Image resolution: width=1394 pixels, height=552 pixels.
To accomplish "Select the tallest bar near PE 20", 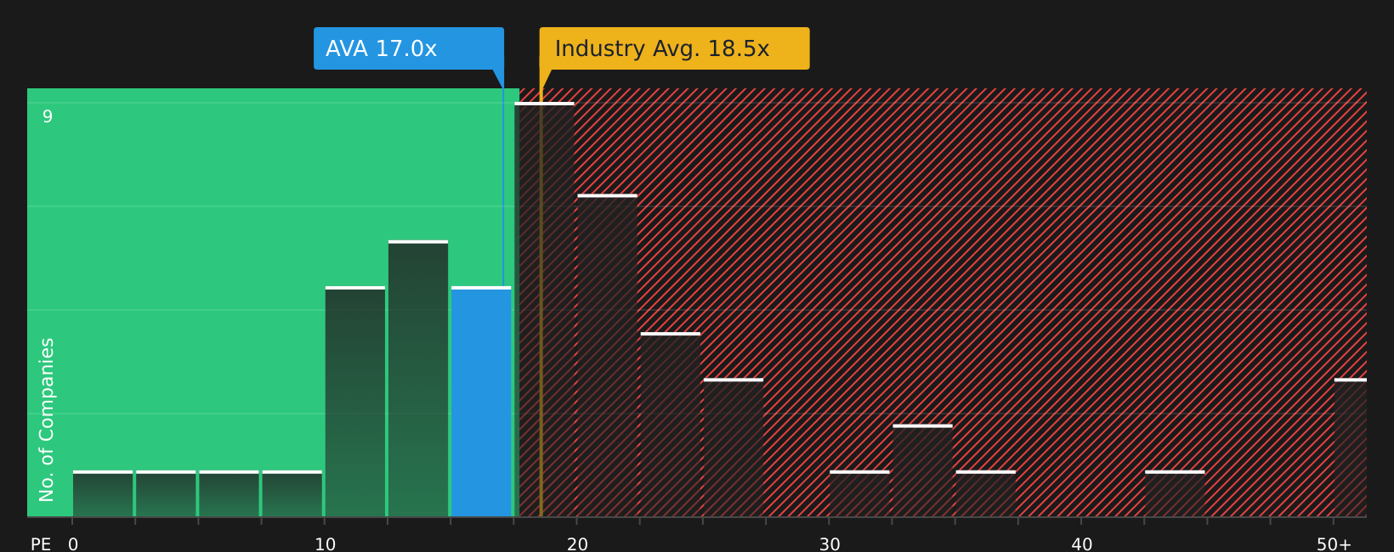I will [x=544, y=309].
